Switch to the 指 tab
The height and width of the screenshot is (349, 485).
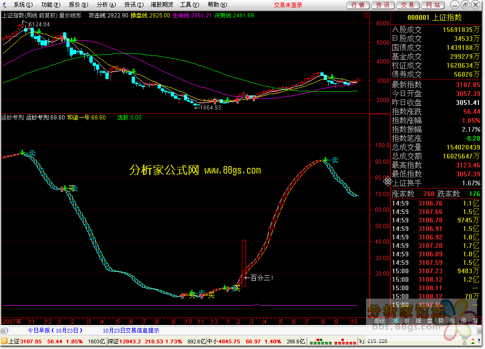click(452, 321)
